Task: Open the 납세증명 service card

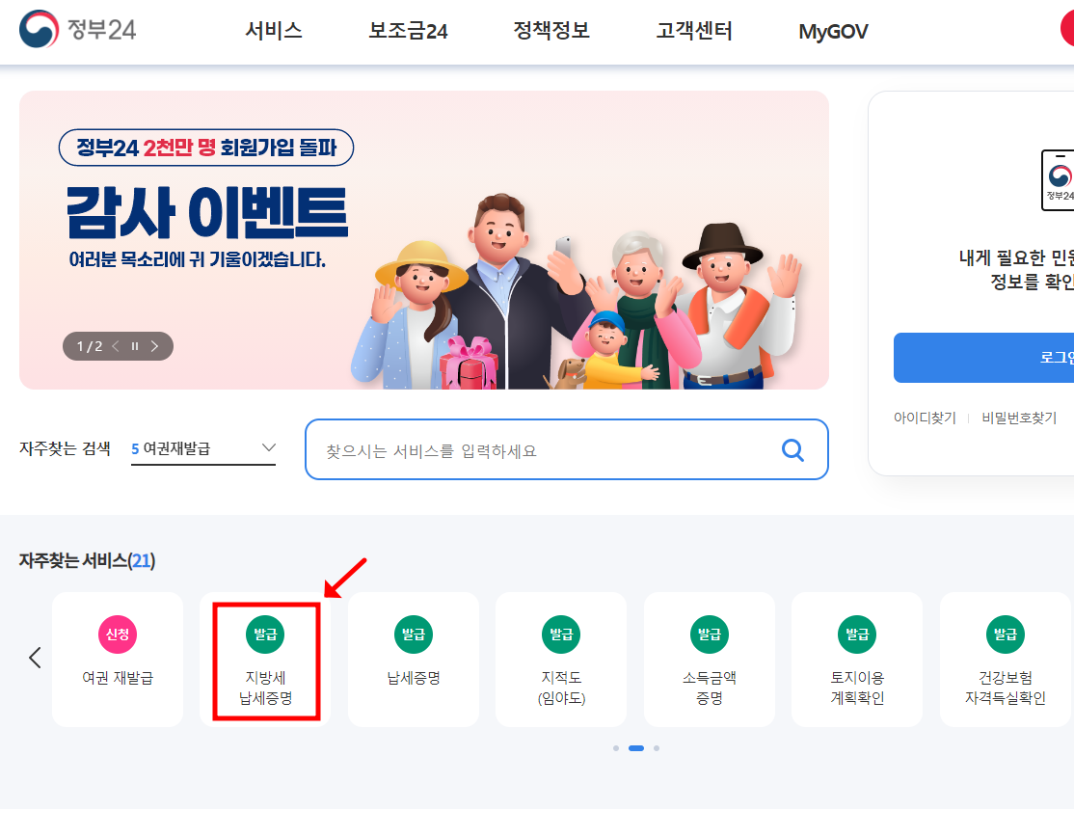Action: [414, 660]
